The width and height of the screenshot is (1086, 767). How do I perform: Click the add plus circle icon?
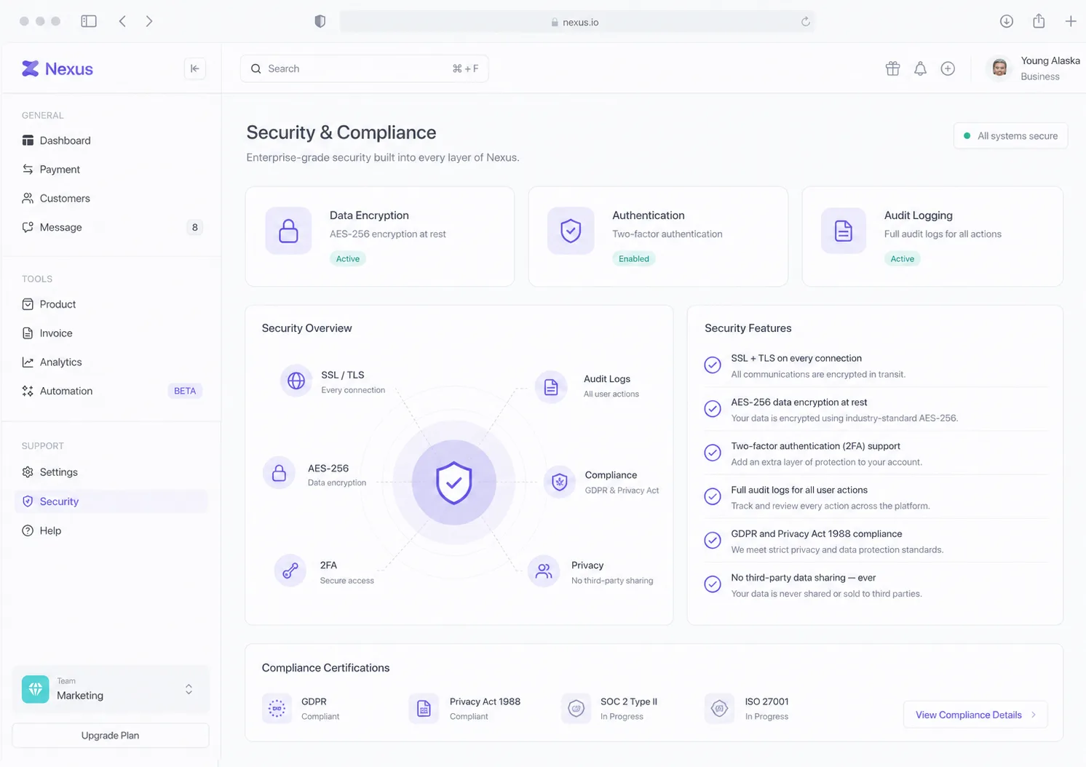click(x=948, y=68)
